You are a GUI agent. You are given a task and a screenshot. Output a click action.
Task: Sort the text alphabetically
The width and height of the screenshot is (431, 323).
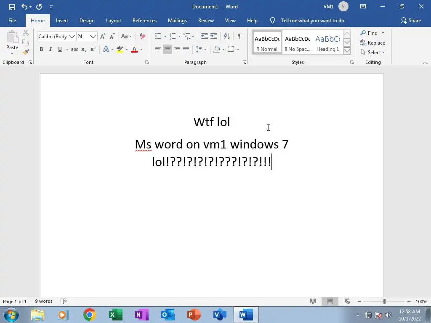[x=227, y=36]
